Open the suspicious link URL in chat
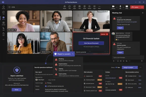146x97 pixels. [x=127, y=22]
